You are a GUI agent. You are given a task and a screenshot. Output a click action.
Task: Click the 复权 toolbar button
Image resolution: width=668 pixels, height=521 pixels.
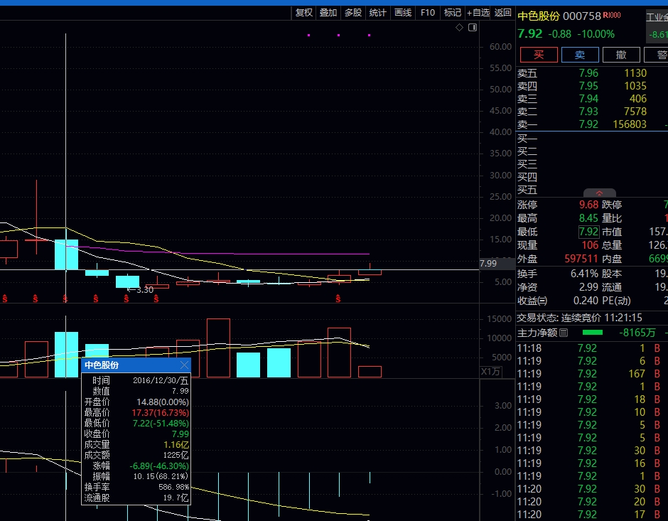click(x=303, y=13)
